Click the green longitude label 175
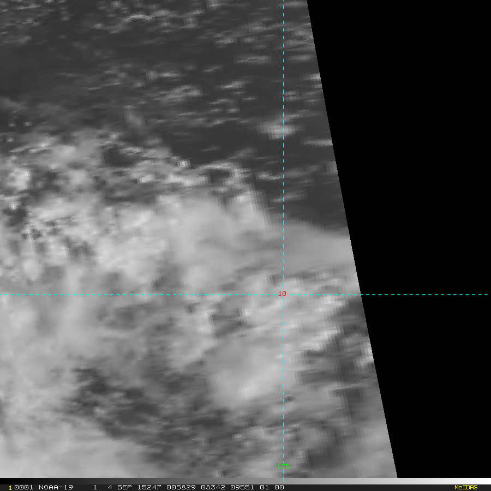Image resolution: width=491 pixels, height=491 pixels. click(283, 466)
